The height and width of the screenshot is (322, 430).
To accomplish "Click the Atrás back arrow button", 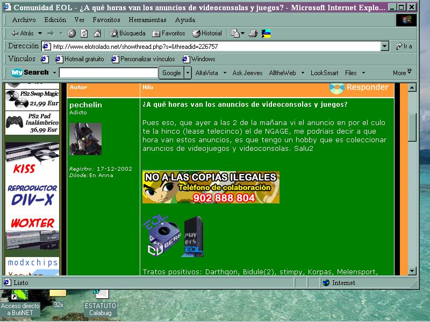I will point(21,33).
